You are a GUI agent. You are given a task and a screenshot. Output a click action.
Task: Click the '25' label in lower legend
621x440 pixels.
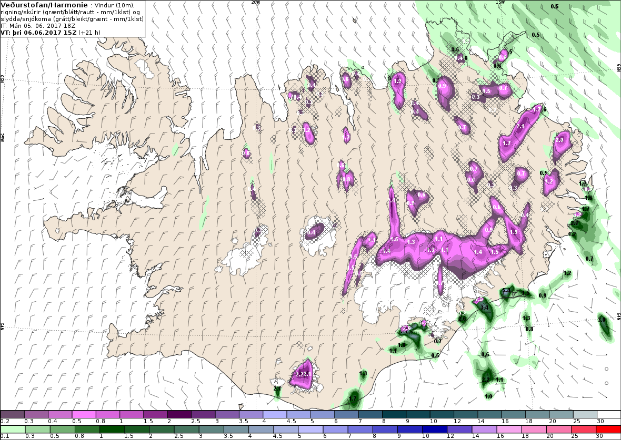574,436
